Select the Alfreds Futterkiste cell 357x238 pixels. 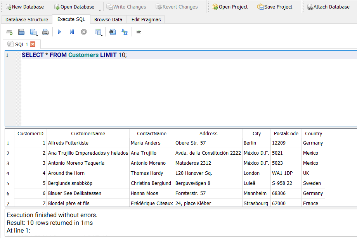(x=88, y=143)
